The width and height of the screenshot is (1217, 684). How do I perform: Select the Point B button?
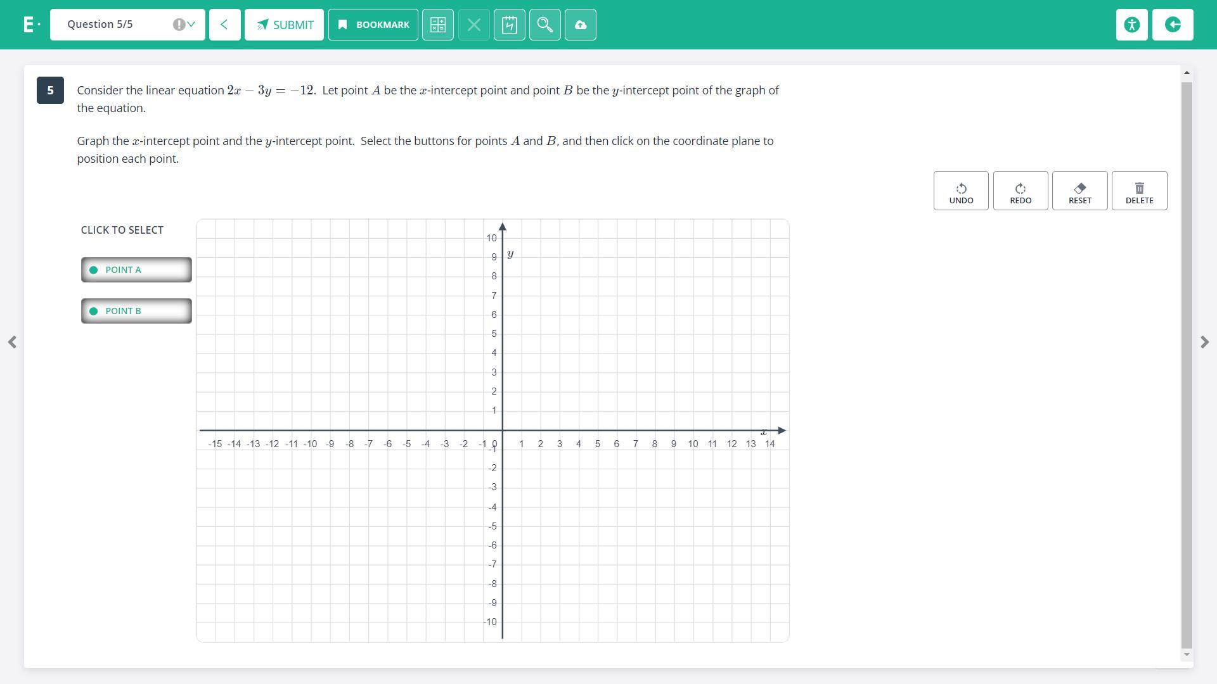[136, 311]
